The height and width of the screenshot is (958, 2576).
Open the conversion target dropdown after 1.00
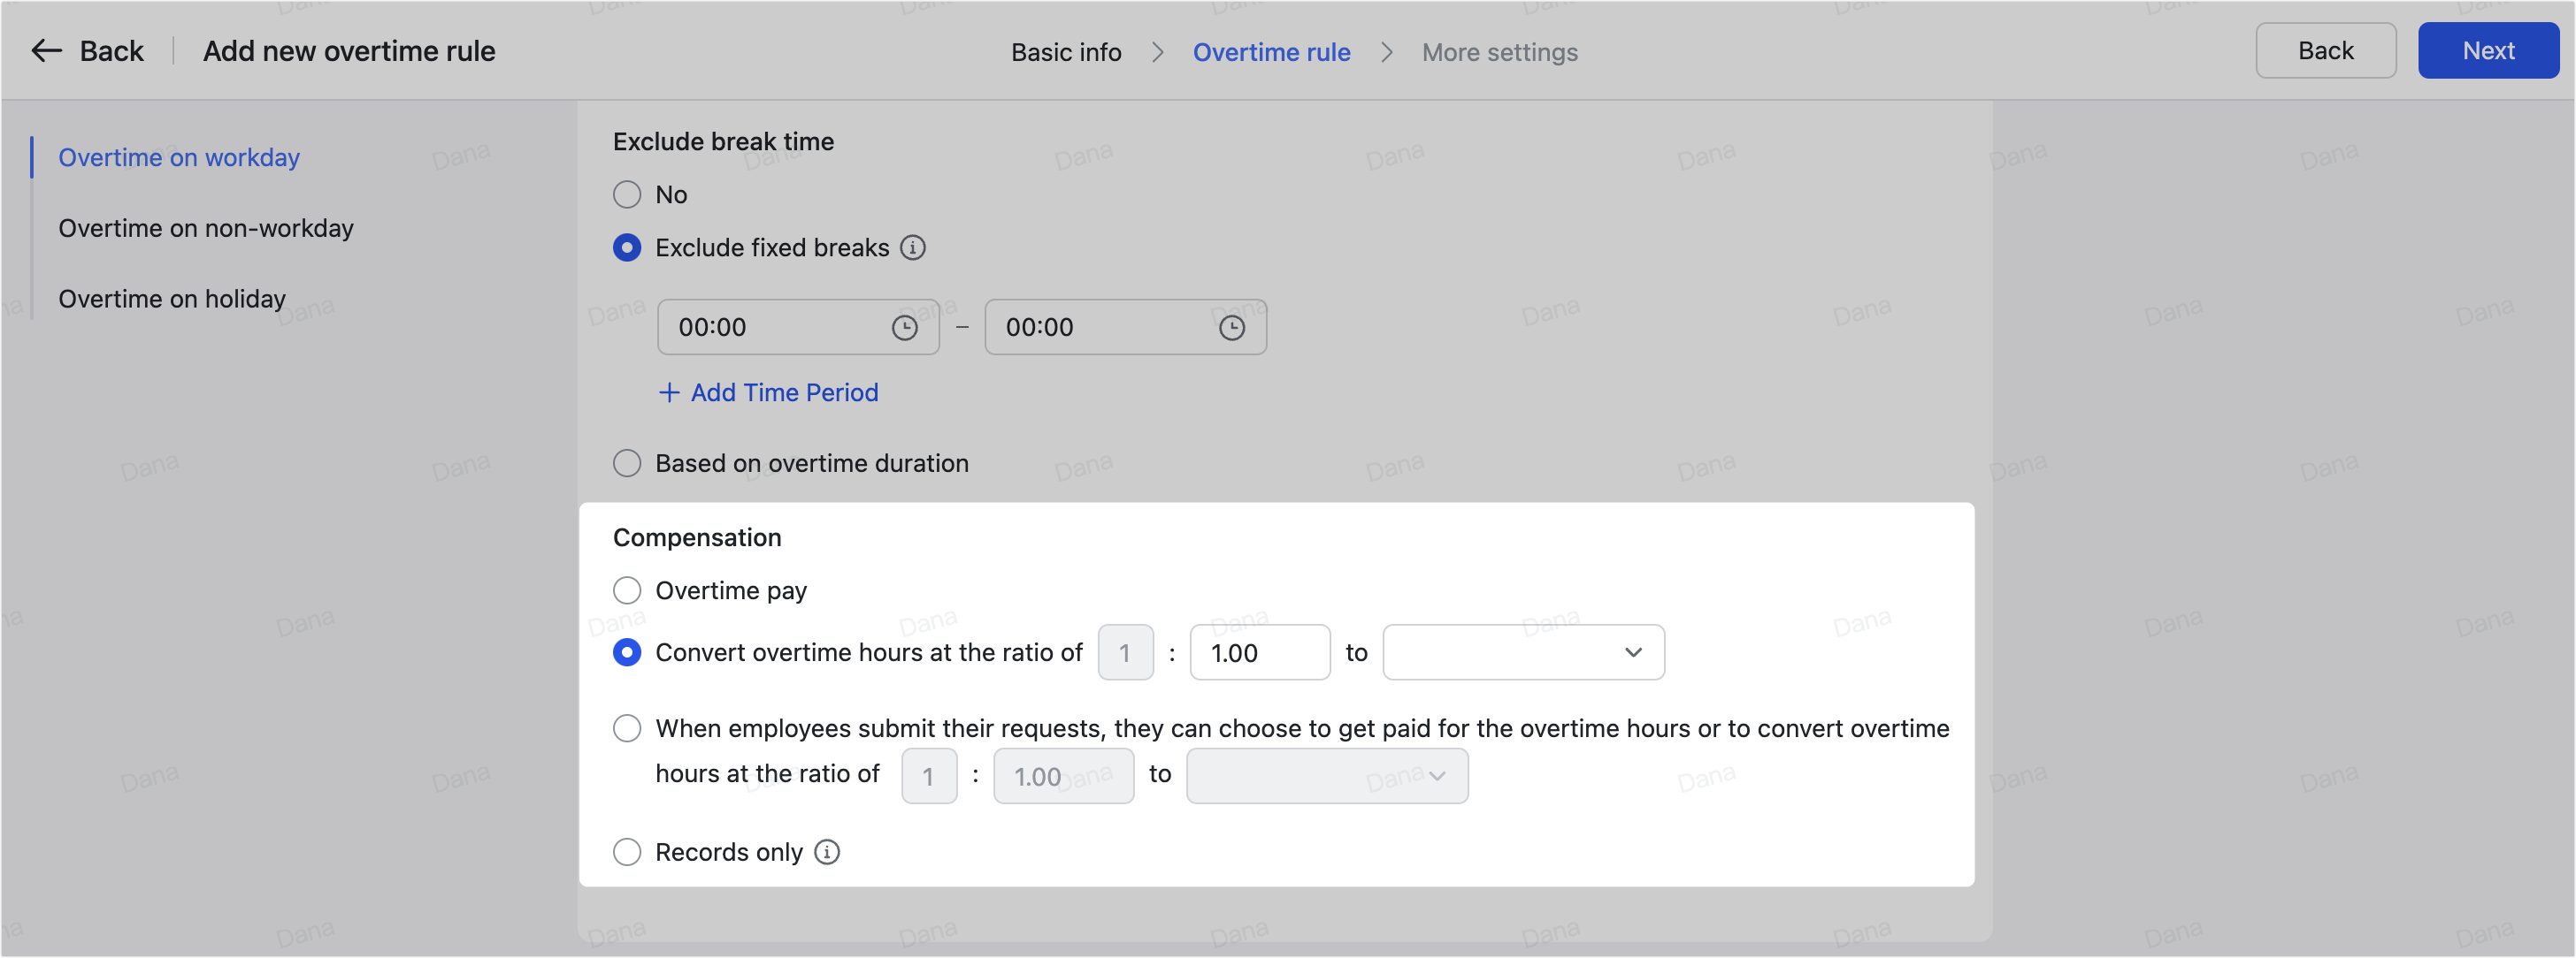1522,652
